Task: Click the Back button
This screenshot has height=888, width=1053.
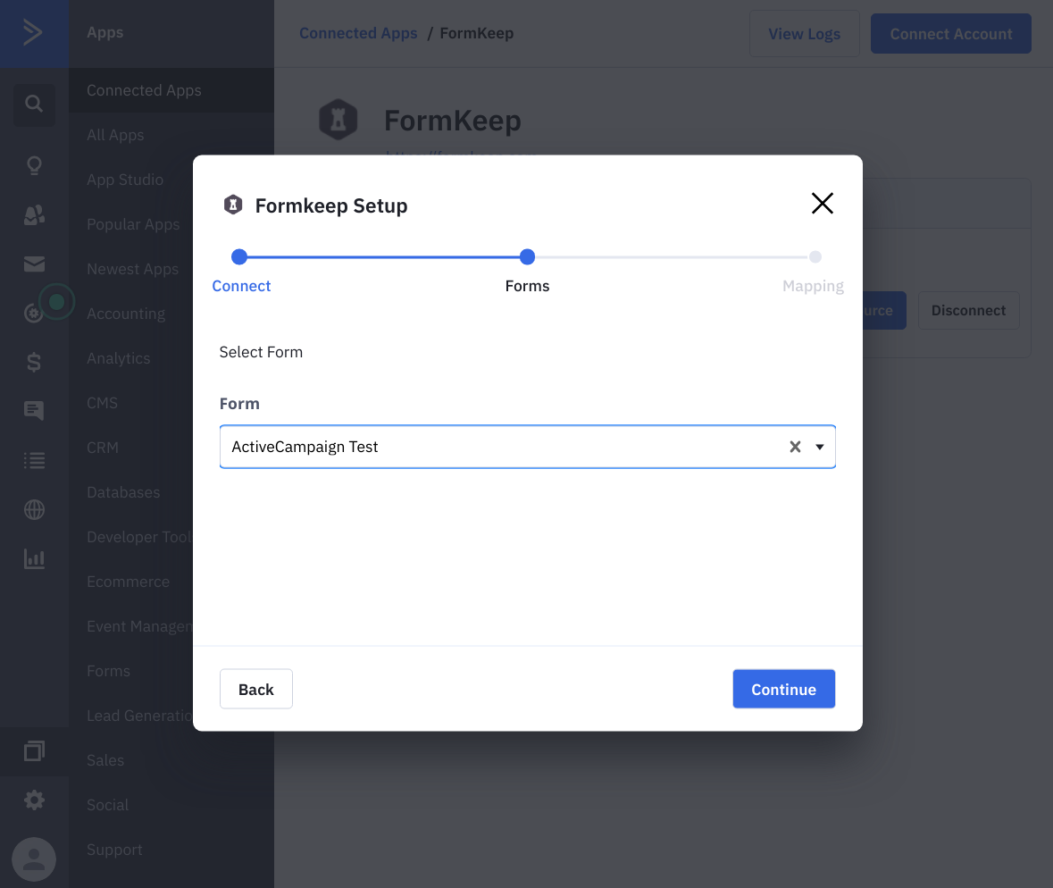Action: [255, 689]
